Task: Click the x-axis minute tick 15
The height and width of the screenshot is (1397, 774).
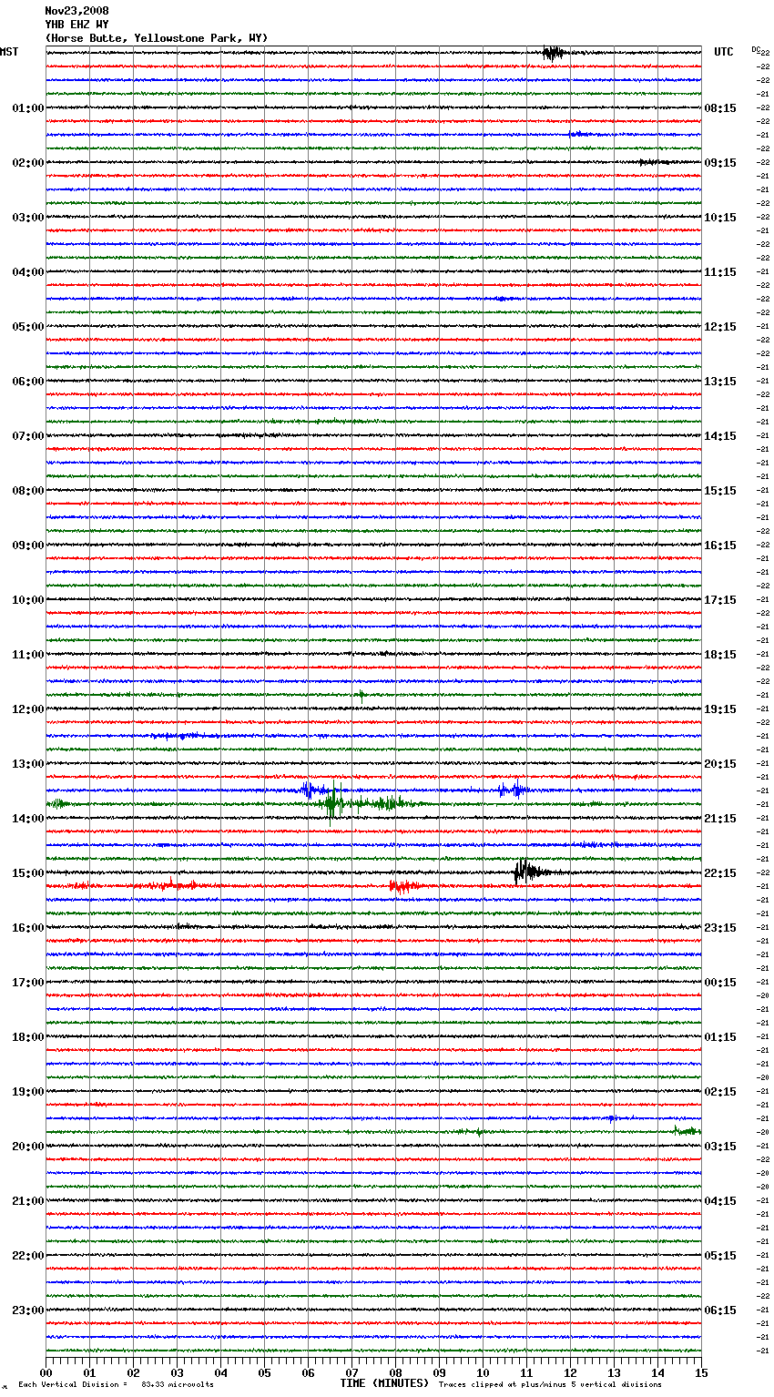Action: pos(701,1372)
